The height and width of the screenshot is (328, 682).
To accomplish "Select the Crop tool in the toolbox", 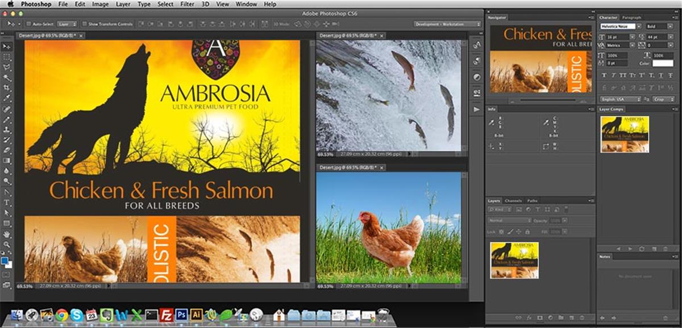I will tap(7, 87).
